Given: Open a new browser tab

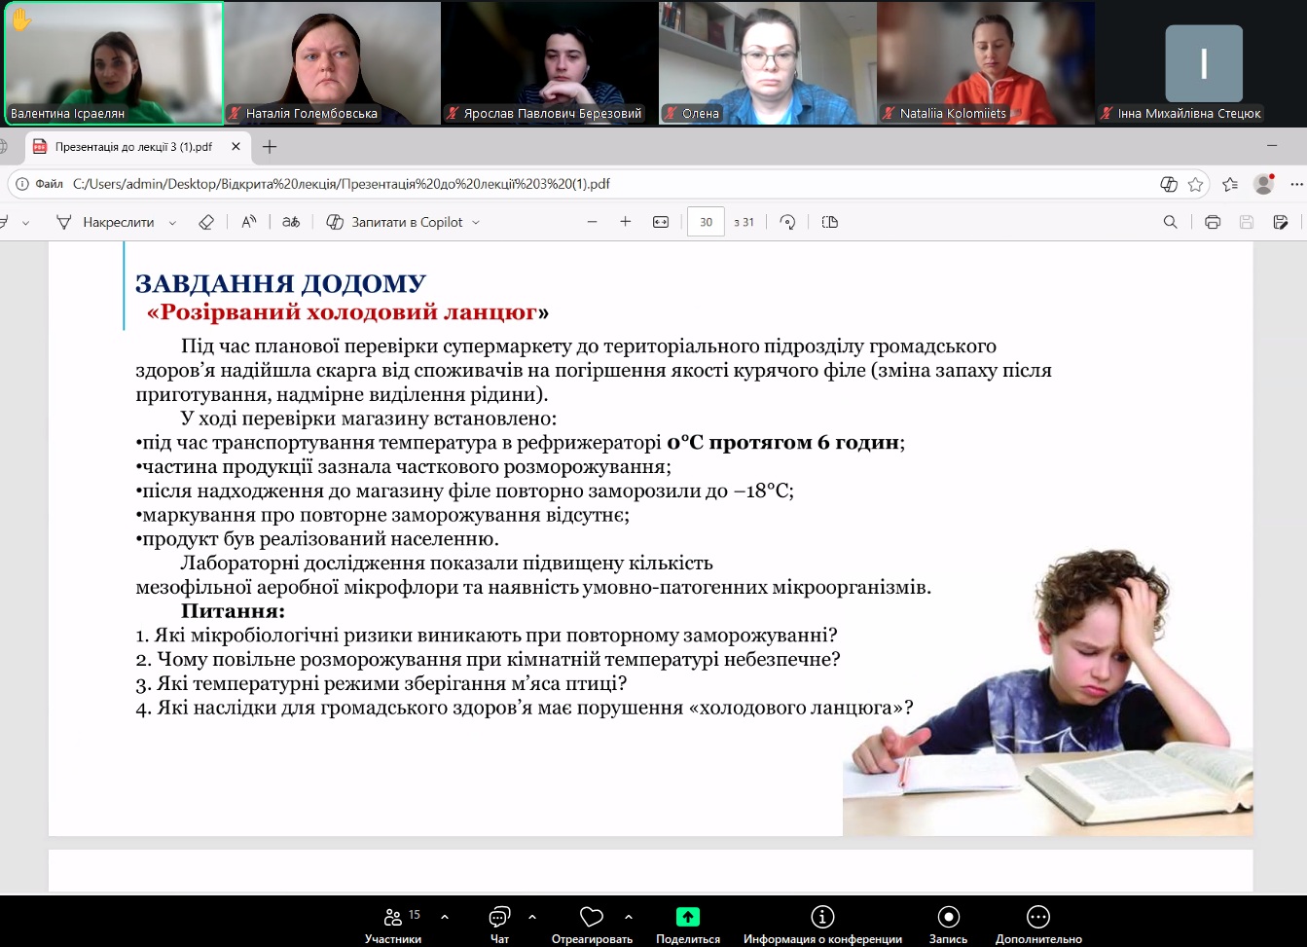Looking at the screenshot, I should click(270, 147).
